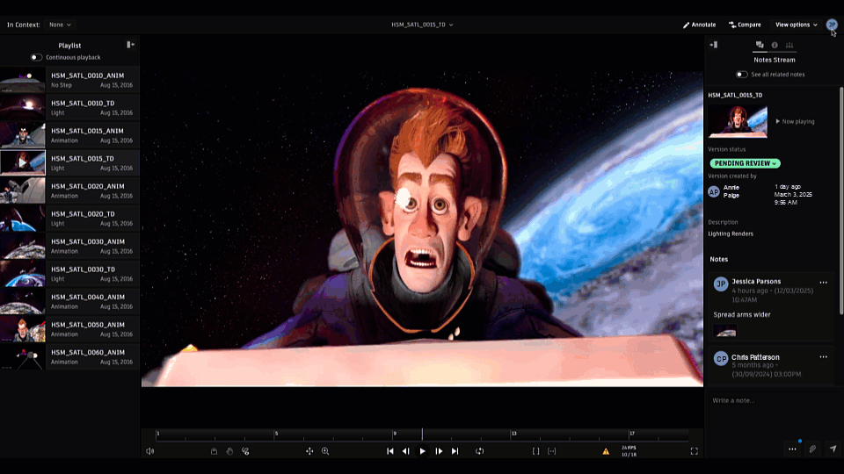Viewport: 844px width, 474px height.
Task: Collapse the Playlist panel
Action: point(130,45)
